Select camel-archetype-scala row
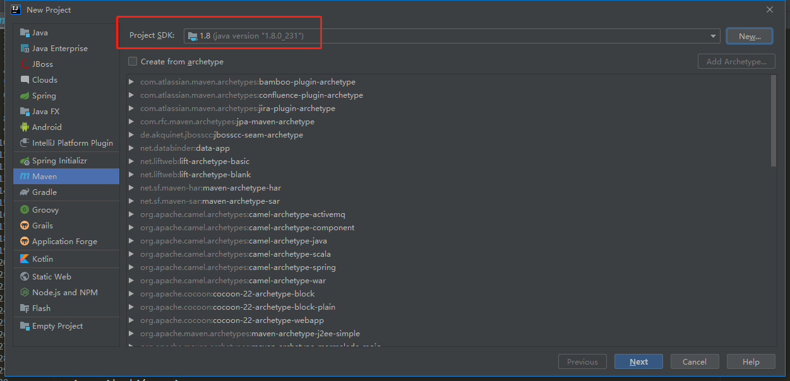Viewport: 790px width, 381px height. 448,254
